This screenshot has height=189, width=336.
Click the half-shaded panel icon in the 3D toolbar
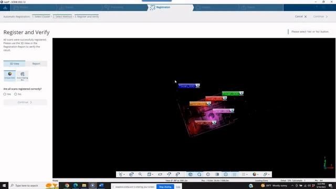tap(217, 174)
